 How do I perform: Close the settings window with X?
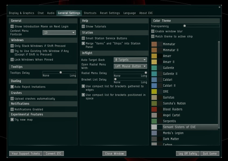point(219,7)
